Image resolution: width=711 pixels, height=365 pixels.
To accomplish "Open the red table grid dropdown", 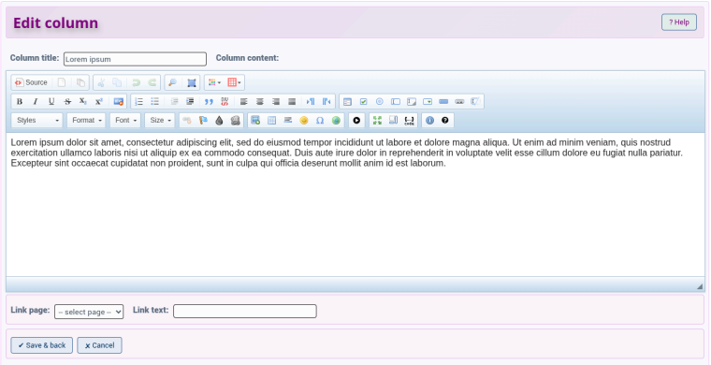I will pos(234,82).
